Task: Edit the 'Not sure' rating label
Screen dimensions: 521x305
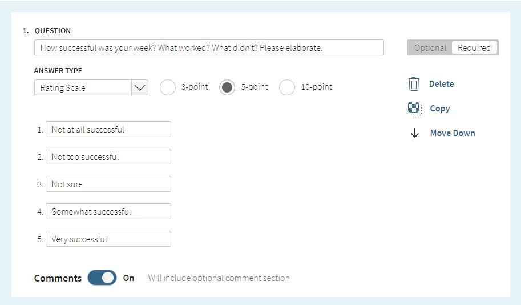Action: point(108,184)
